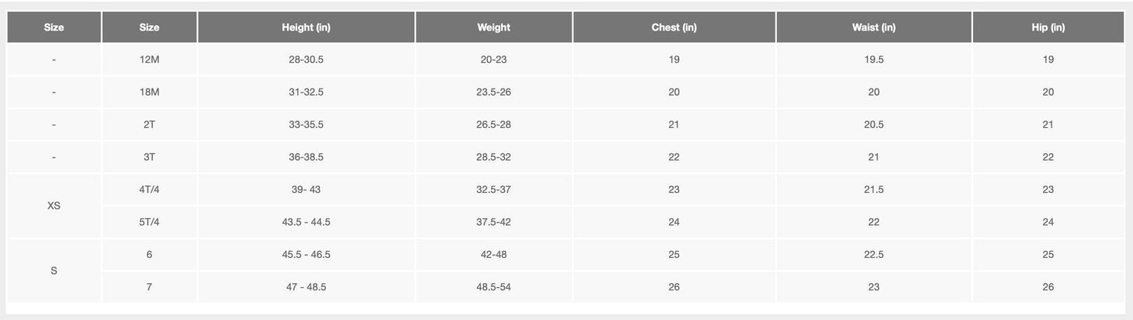Click waist value 22.5
1133x320 pixels.
[874, 255]
